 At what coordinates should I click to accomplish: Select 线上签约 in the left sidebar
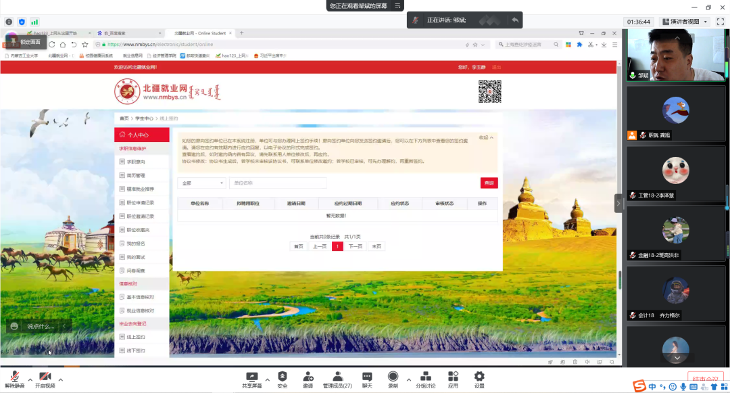(x=136, y=337)
